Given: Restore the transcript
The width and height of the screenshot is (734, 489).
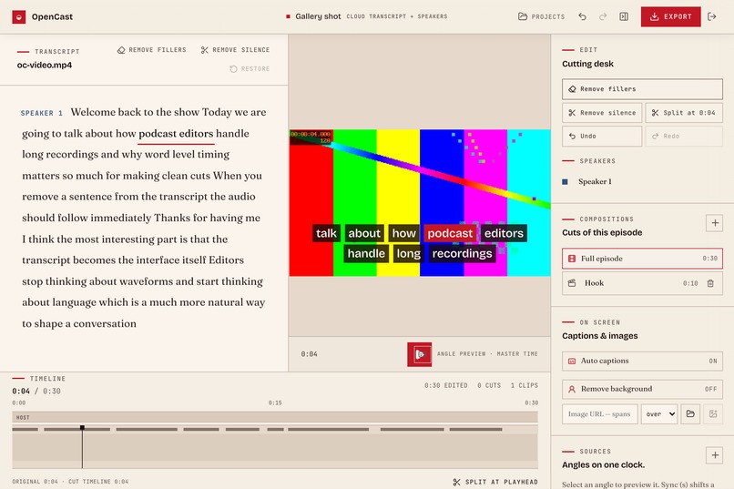Looking at the screenshot, I should pos(250,69).
